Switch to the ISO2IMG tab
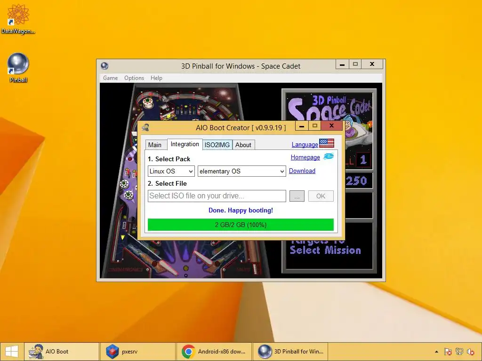482x361 pixels. click(x=217, y=145)
